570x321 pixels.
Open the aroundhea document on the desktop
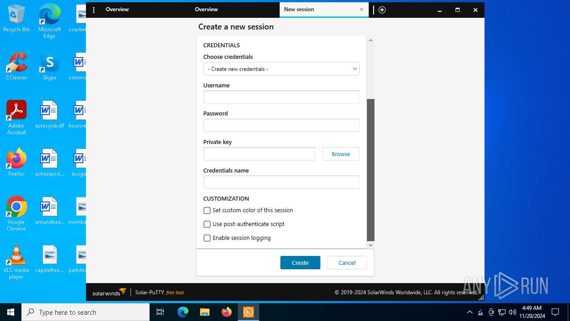49,211
